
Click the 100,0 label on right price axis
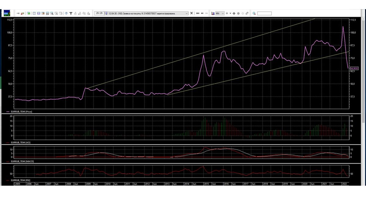click(354, 32)
